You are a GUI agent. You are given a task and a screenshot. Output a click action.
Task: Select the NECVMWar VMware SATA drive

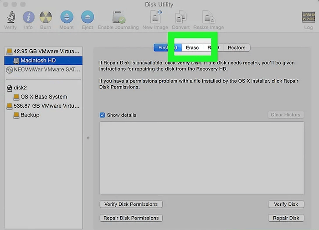[43, 70]
